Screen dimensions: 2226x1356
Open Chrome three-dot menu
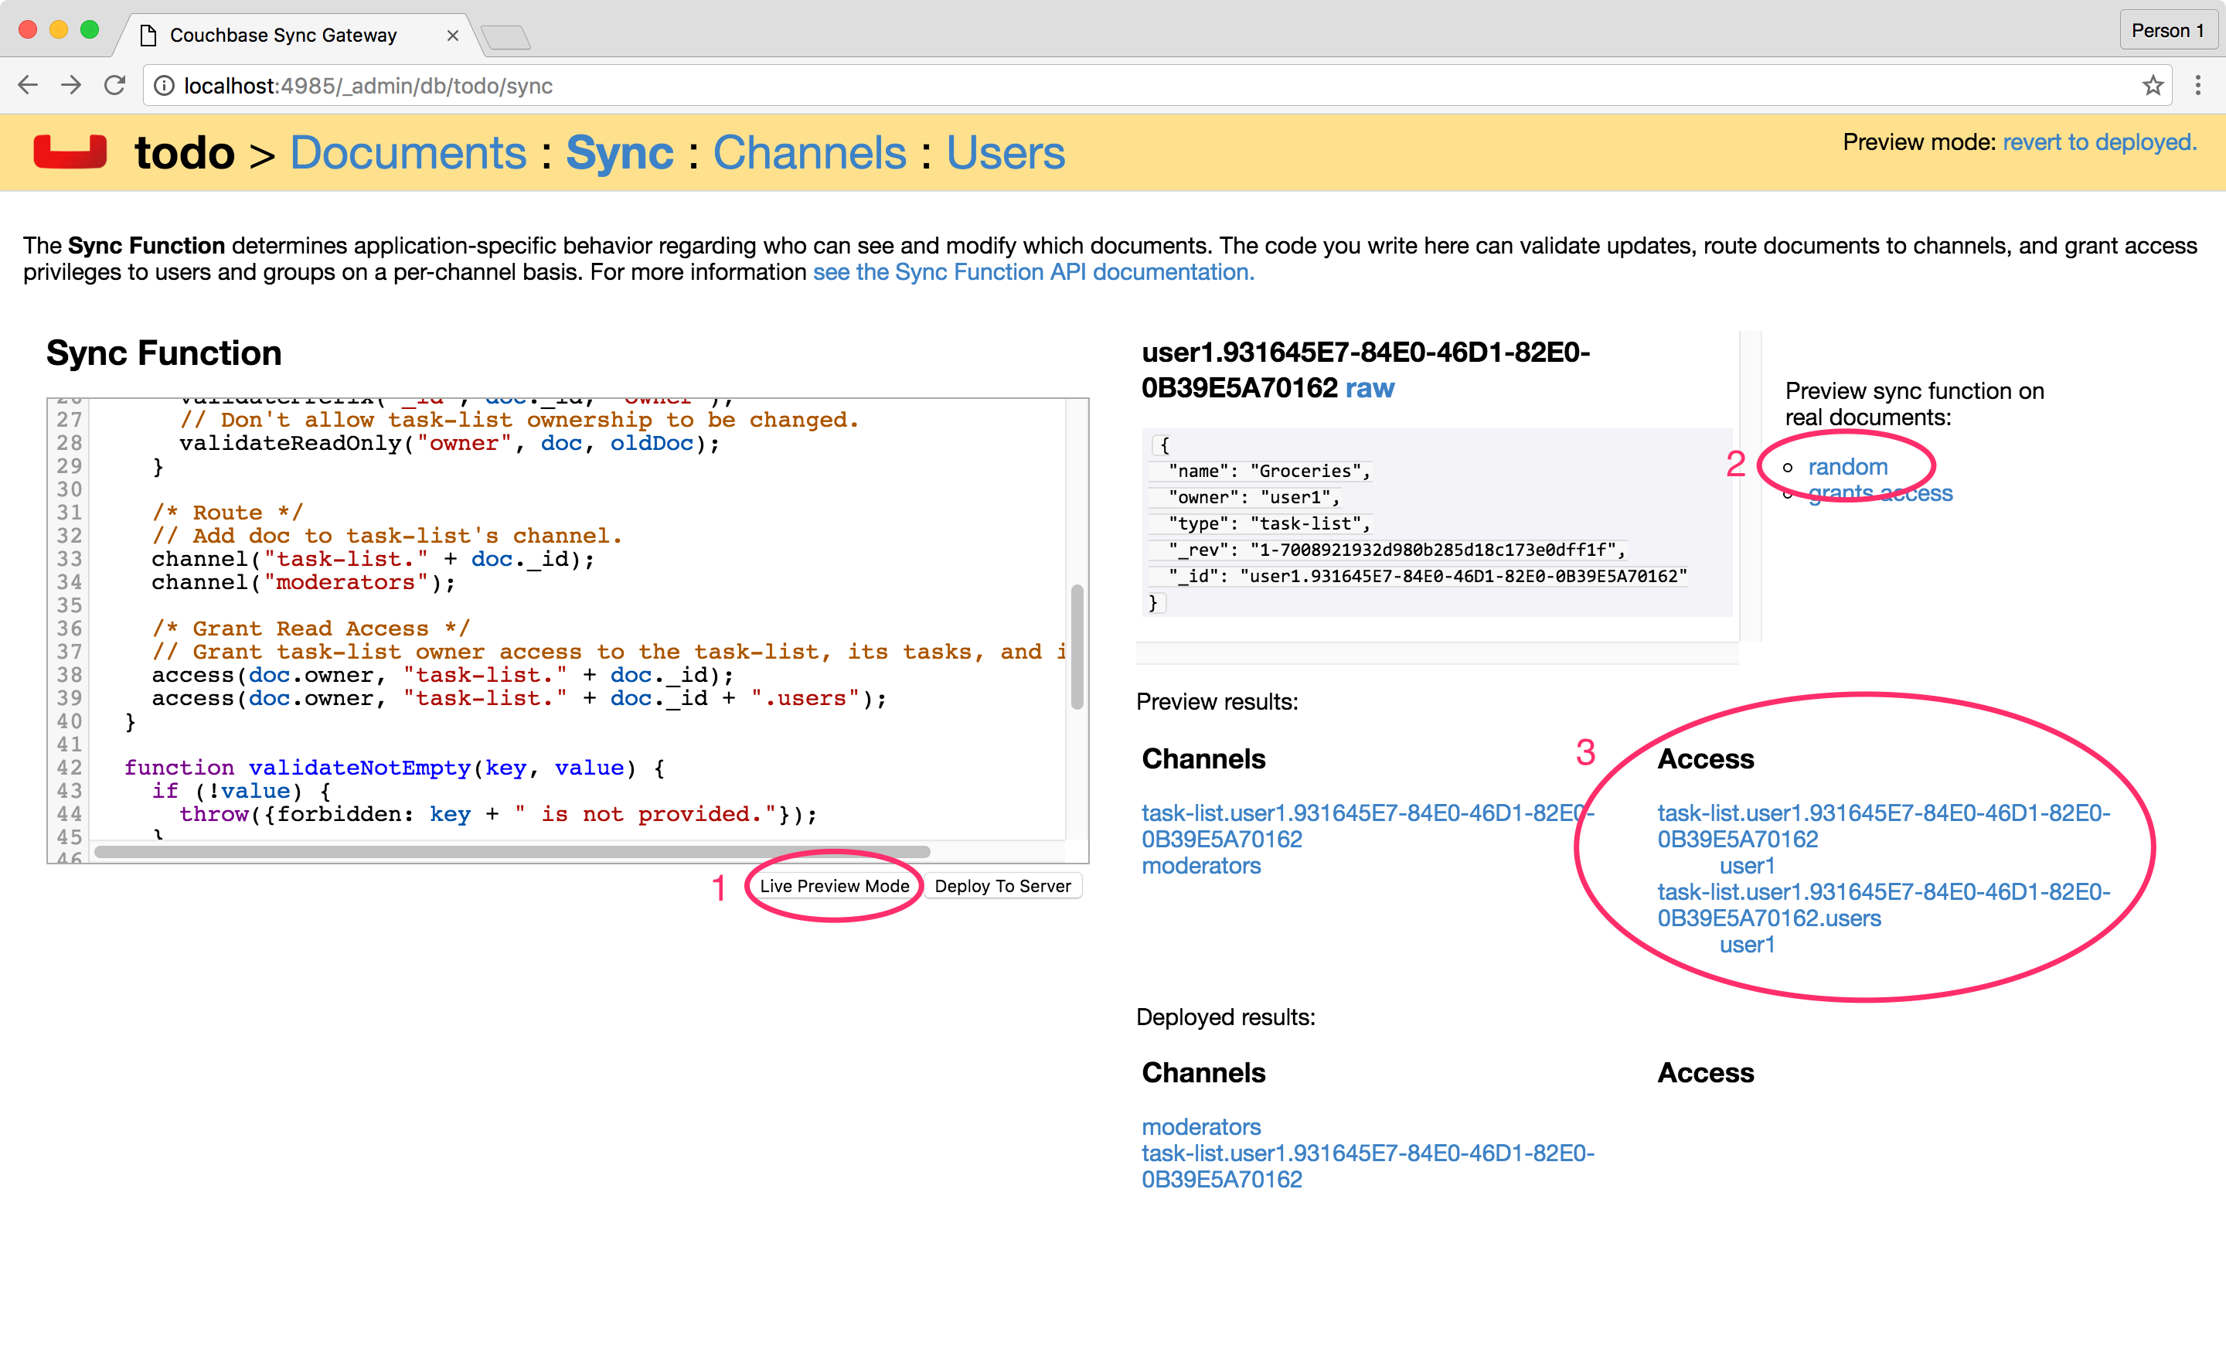tap(2198, 86)
